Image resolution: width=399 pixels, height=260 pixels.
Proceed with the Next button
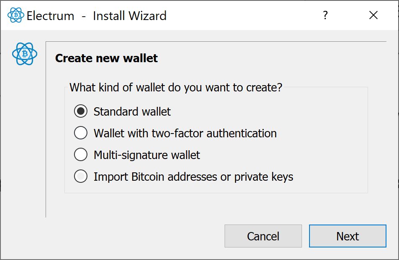(x=347, y=236)
